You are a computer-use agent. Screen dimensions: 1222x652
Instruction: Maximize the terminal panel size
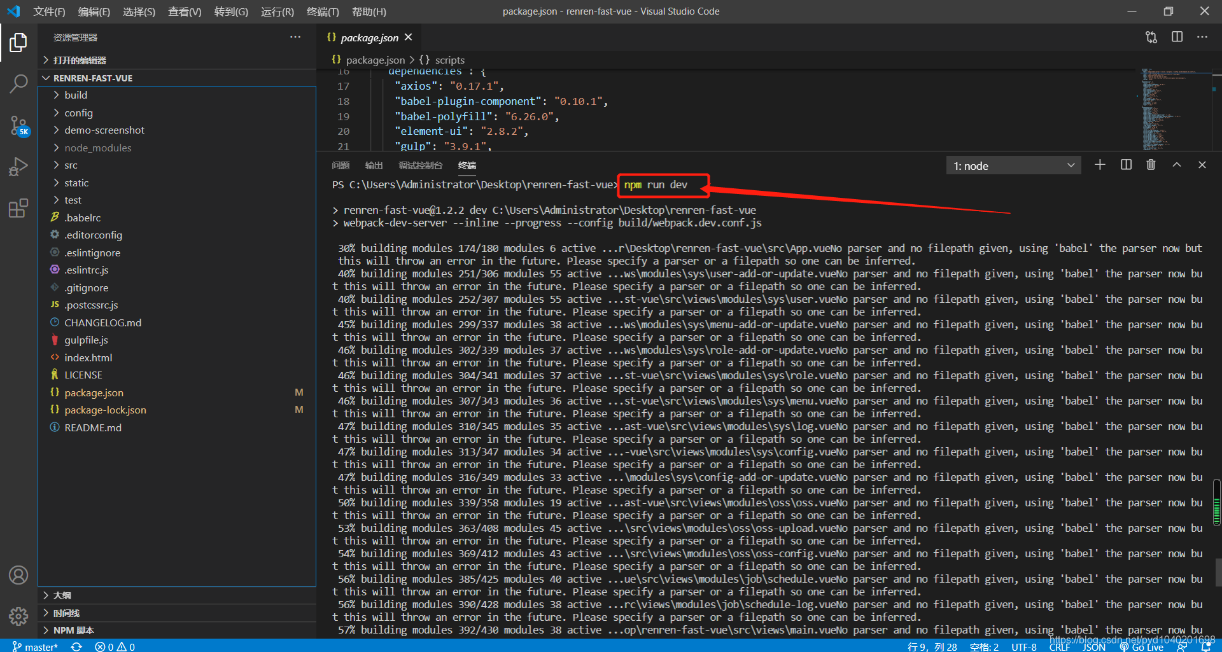tap(1177, 165)
